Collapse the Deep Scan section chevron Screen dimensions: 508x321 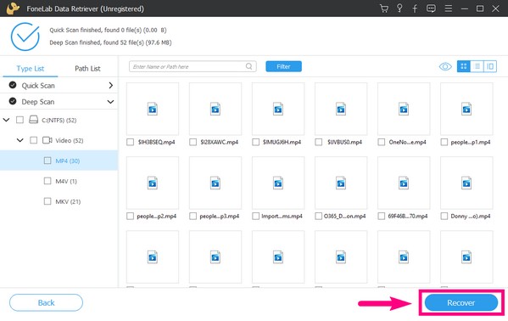[x=110, y=102]
